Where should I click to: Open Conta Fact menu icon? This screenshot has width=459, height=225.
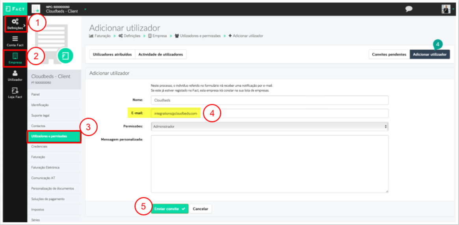15,39
